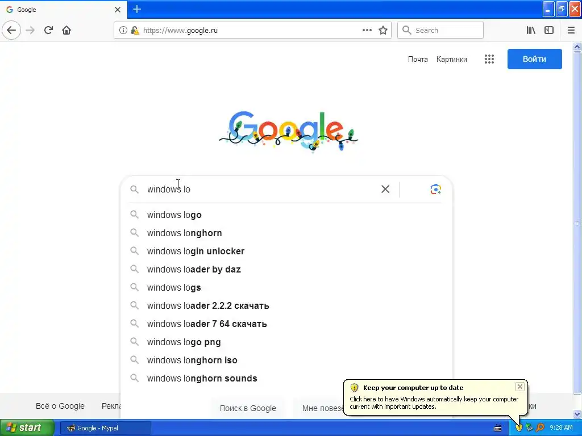Click the orange magnifier tray icon
The height and width of the screenshot is (436, 582).
tap(541, 427)
